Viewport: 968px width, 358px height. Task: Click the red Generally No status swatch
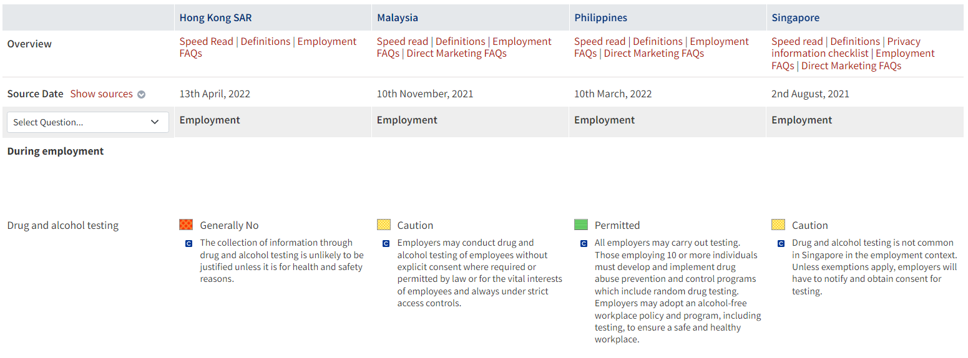pyautogui.click(x=186, y=225)
